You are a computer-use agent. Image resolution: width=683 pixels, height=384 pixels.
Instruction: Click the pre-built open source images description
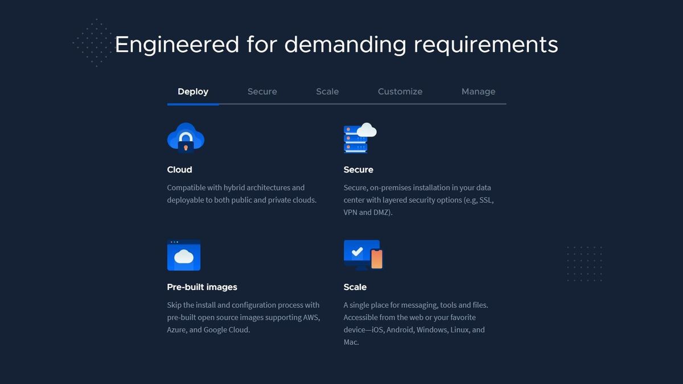click(244, 317)
